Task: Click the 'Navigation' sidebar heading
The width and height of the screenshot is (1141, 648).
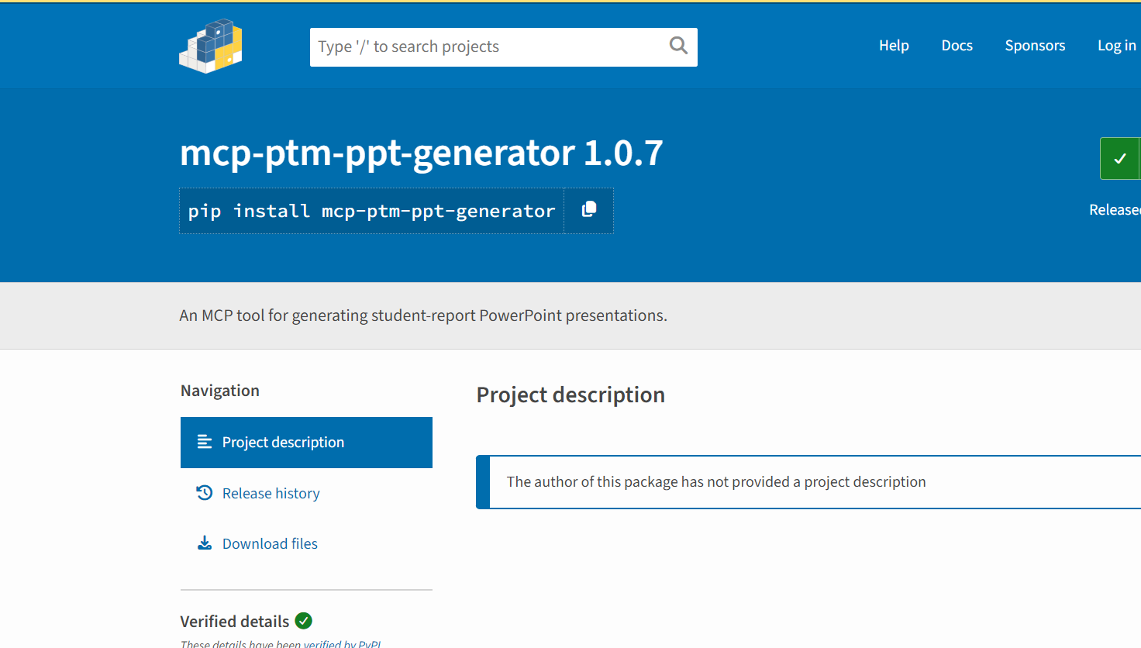Action: [x=220, y=391]
